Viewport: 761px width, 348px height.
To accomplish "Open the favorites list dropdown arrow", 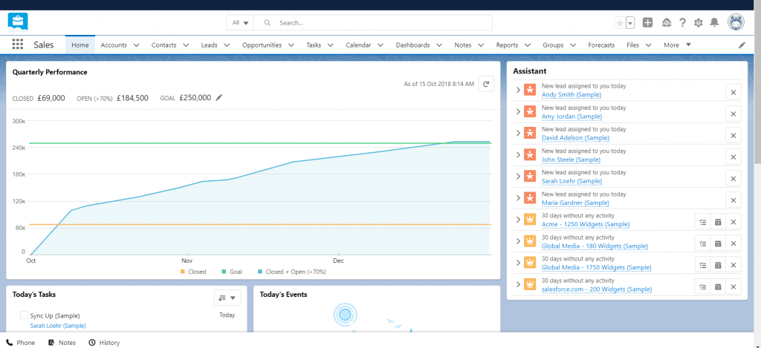I will click(630, 23).
